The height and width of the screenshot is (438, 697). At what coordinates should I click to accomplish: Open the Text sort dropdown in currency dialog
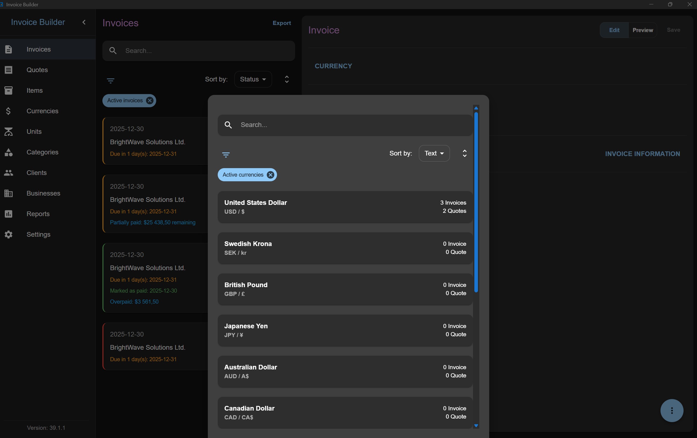pyautogui.click(x=434, y=153)
